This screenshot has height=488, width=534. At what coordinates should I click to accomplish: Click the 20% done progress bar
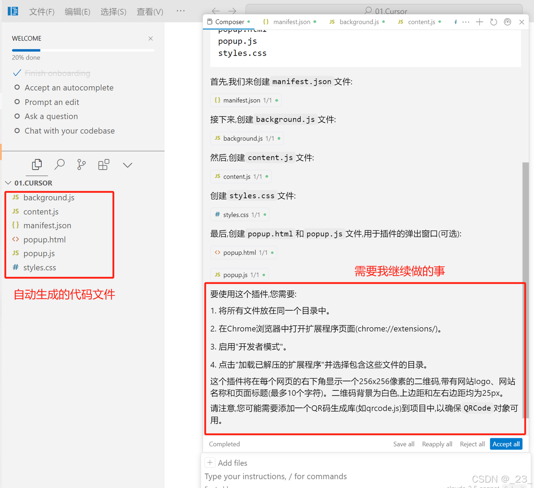pyautogui.click(x=83, y=50)
